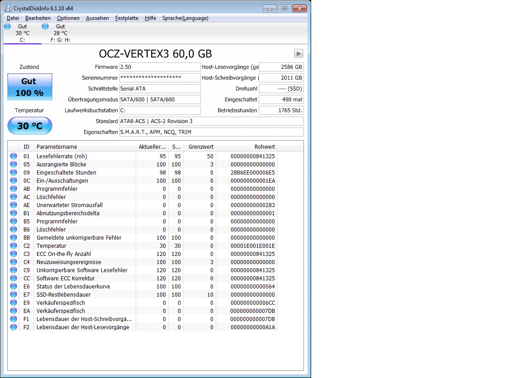Select raw value 00000000000A1A
Image resolution: width=521 pixels, height=378 pixels.
[252, 327]
